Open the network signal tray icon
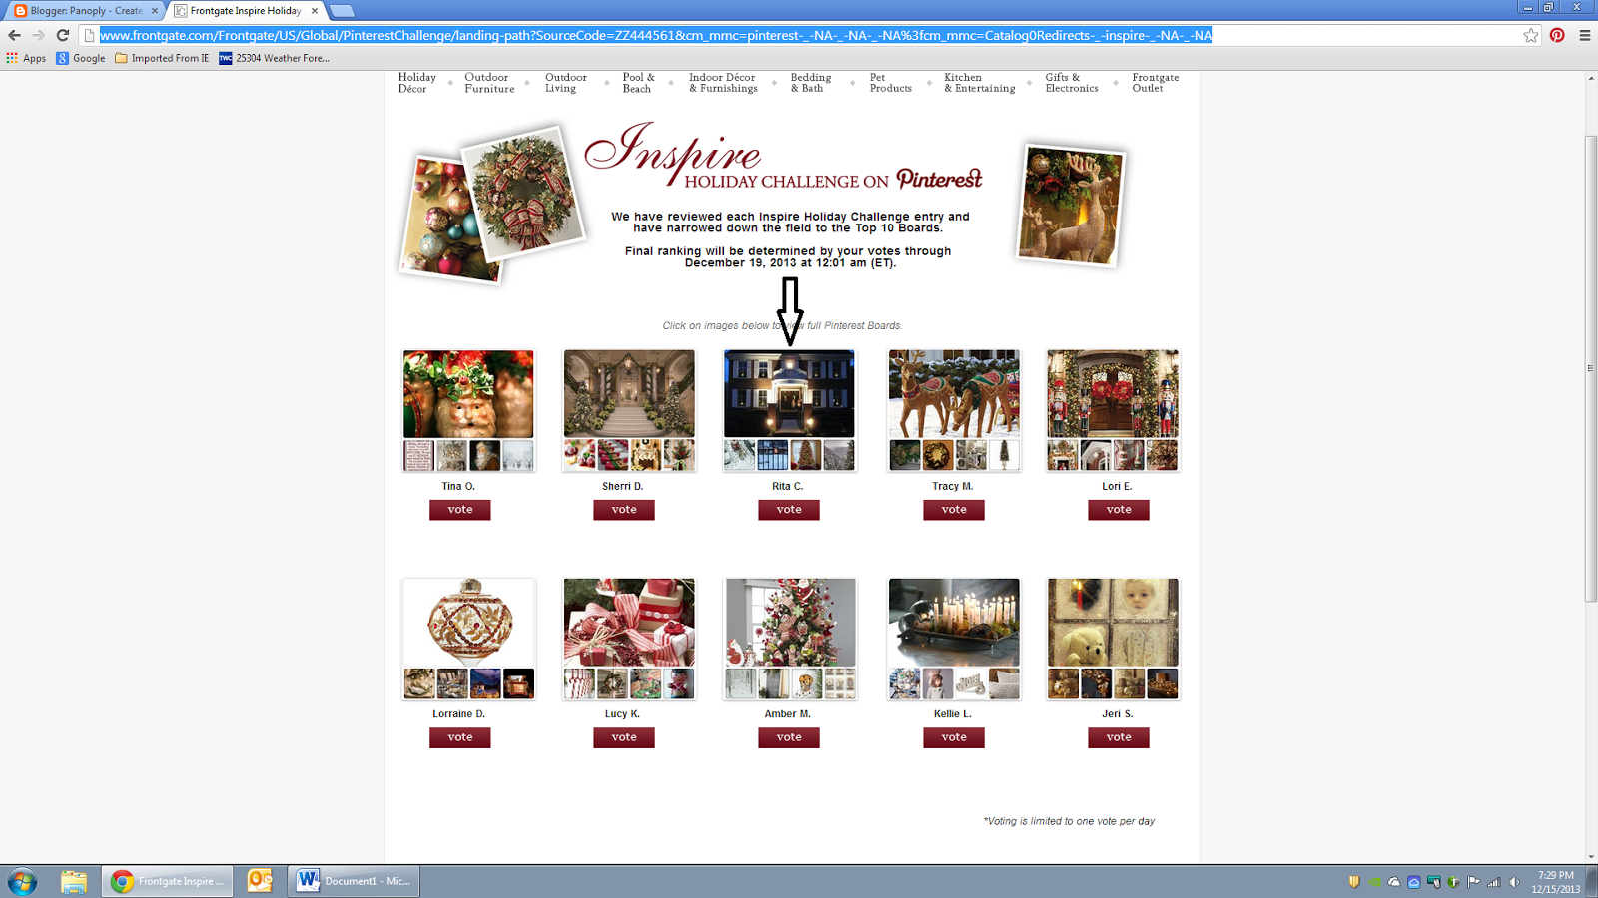The image size is (1598, 898). point(1494,882)
